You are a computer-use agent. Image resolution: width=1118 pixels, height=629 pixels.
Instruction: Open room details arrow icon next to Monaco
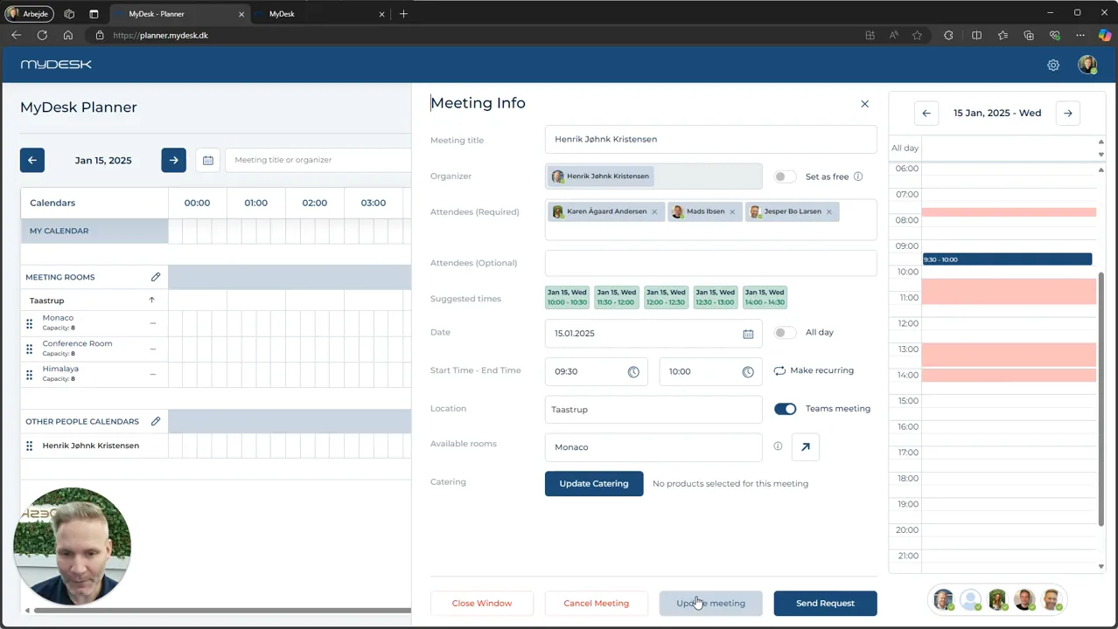806,447
